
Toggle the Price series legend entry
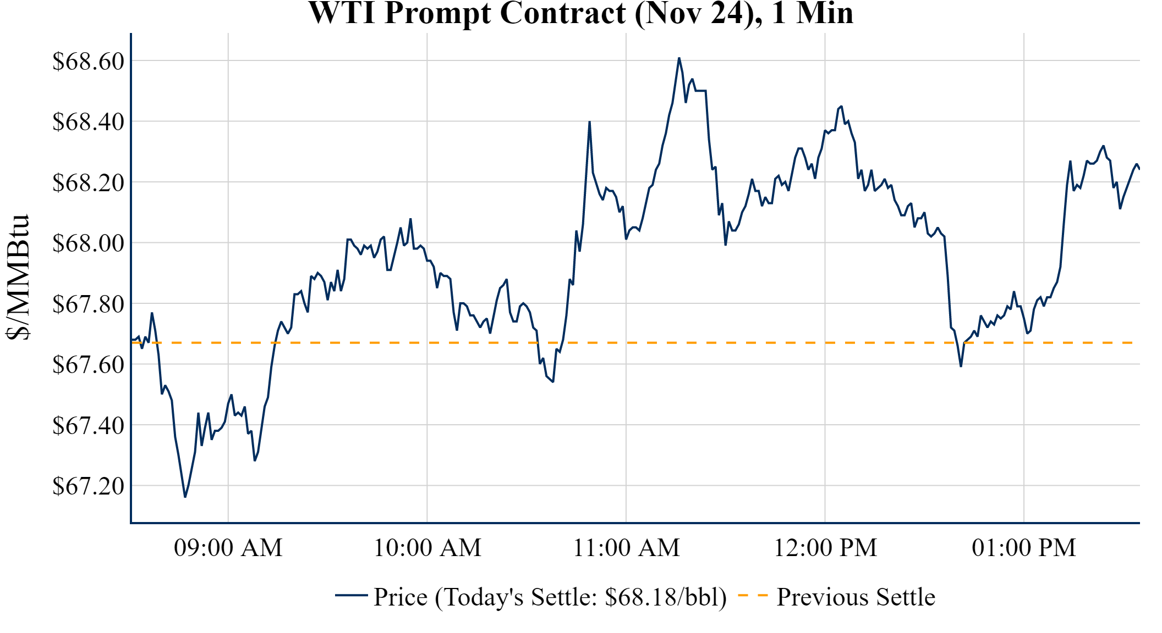point(550,597)
